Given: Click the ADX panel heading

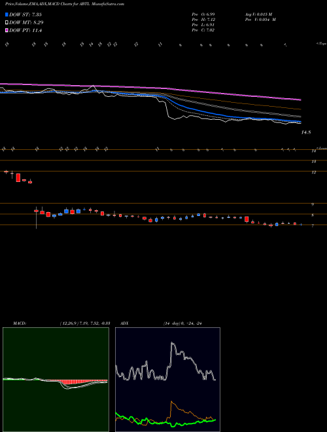Looking at the screenshot, I should tap(124, 323).
